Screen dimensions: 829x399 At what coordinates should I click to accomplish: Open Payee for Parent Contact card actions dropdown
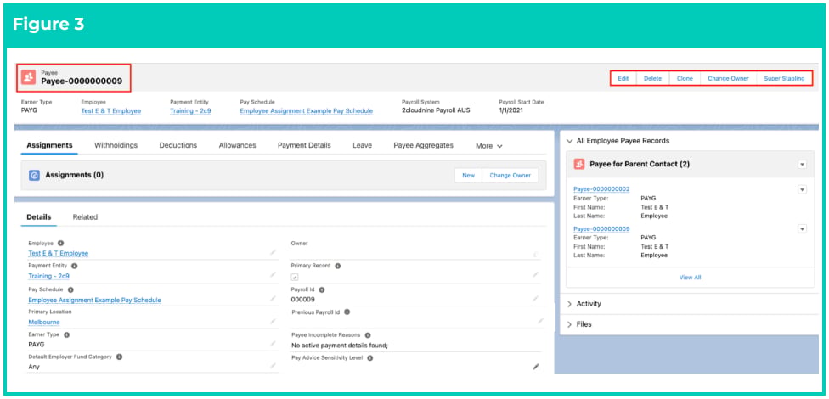[x=802, y=165]
